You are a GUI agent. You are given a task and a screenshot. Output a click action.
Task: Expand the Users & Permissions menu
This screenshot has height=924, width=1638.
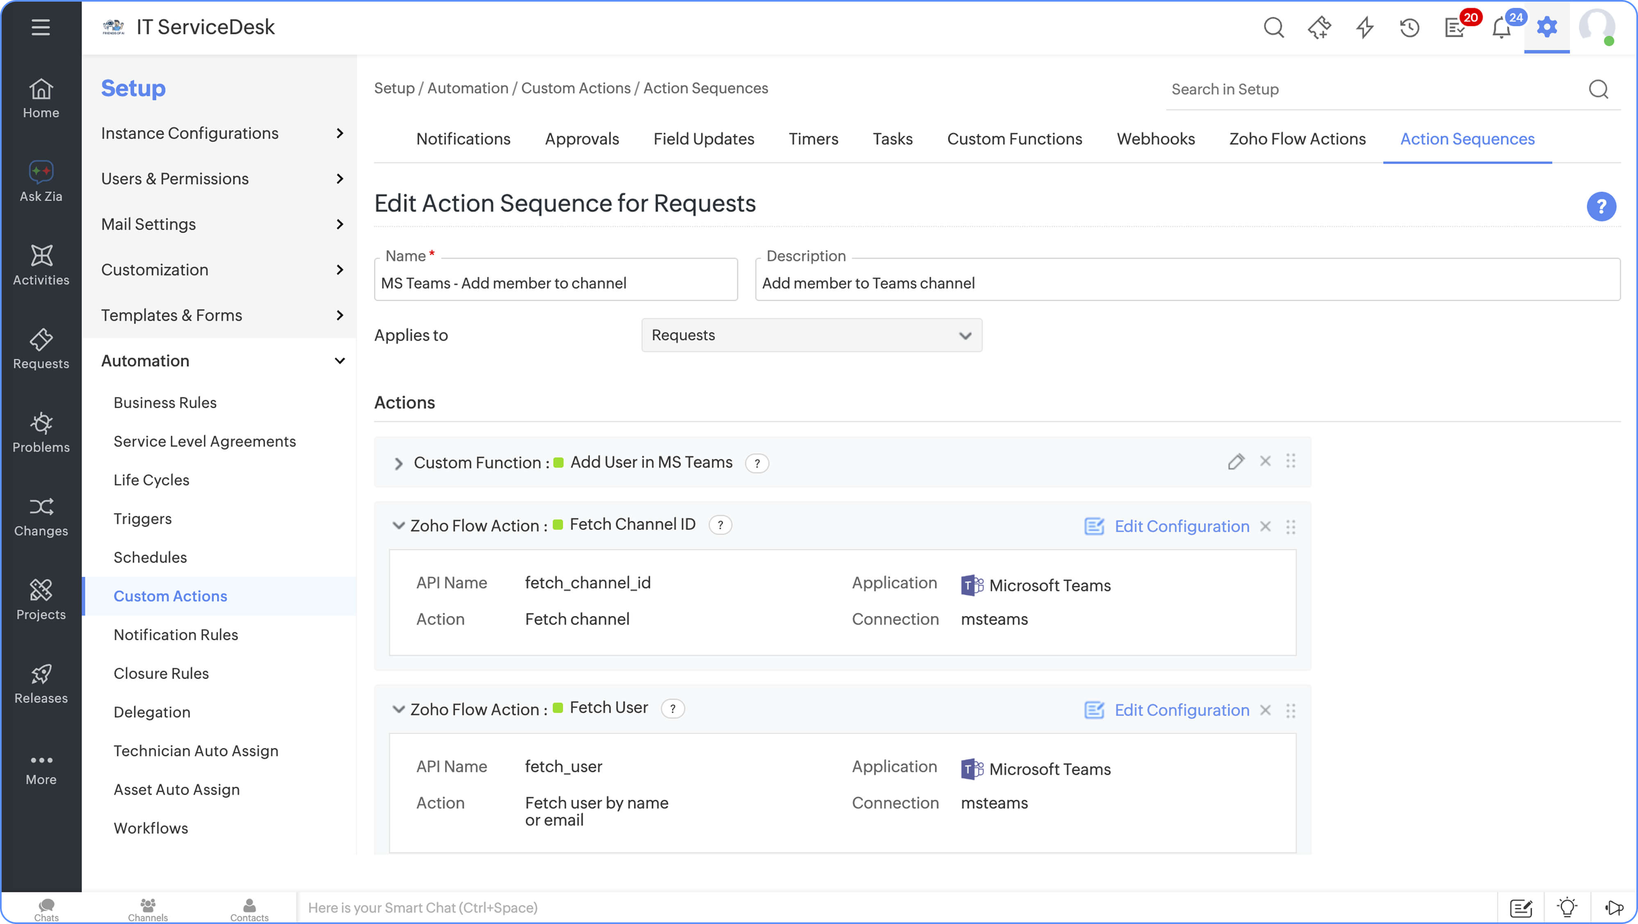coord(221,179)
